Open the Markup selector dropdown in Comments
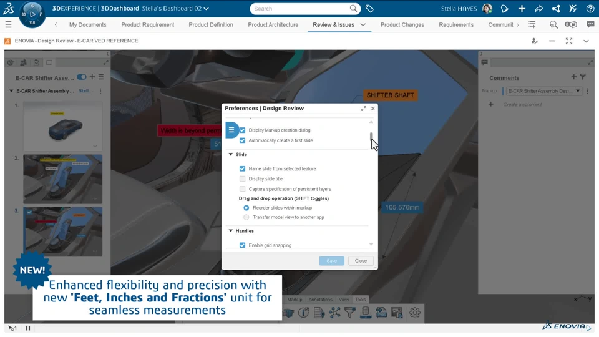The height and width of the screenshot is (337, 599). click(578, 91)
